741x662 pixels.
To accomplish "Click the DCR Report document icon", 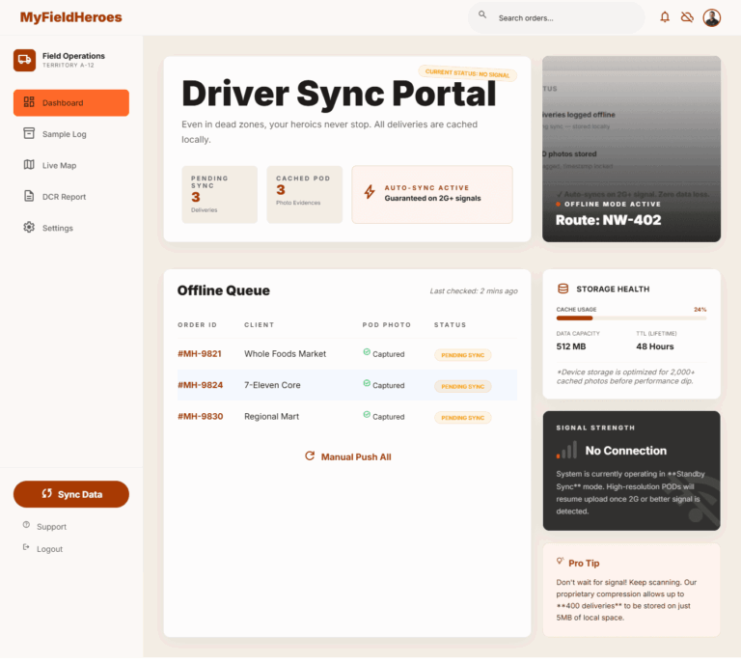I will pos(29,196).
